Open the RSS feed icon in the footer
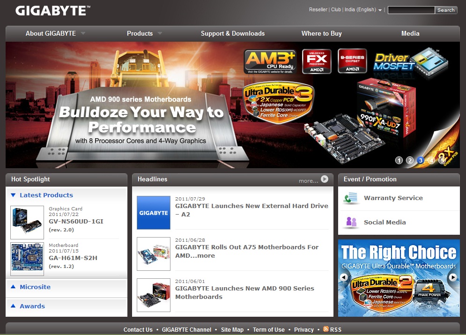Viewport: 466px width, 335px height. click(327, 329)
